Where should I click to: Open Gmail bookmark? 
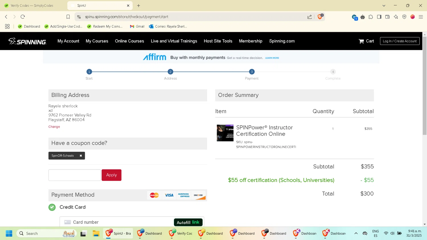137,26
